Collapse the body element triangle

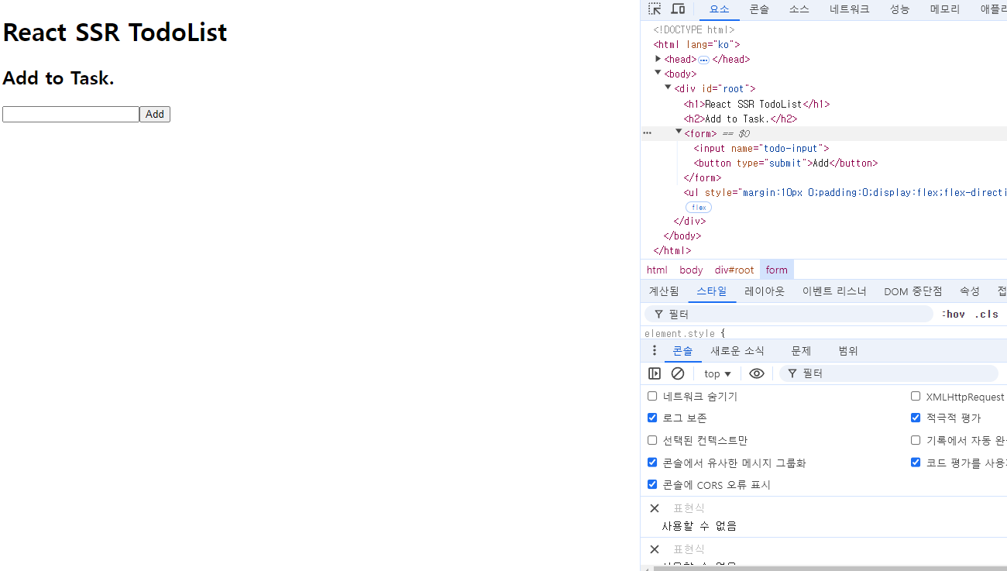click(x=658, y=73)
